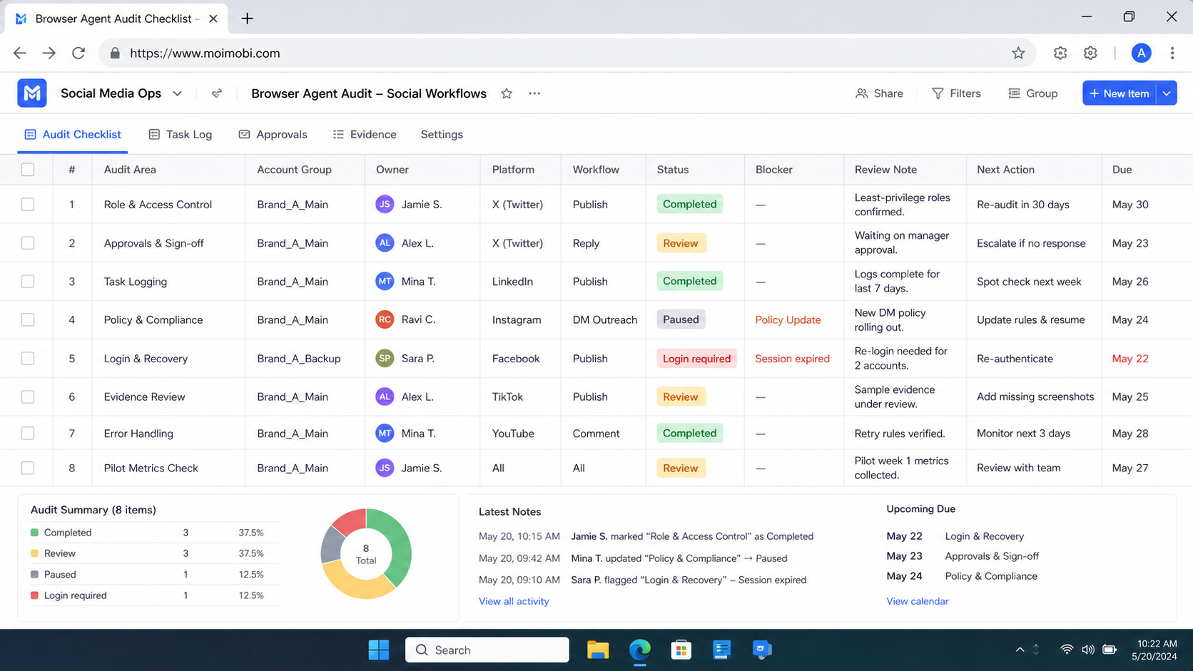Check the Evidence Review row checkbox
Image resolution: width=1193 pixels, height=671 pixels.
click(x=28, y=397)
